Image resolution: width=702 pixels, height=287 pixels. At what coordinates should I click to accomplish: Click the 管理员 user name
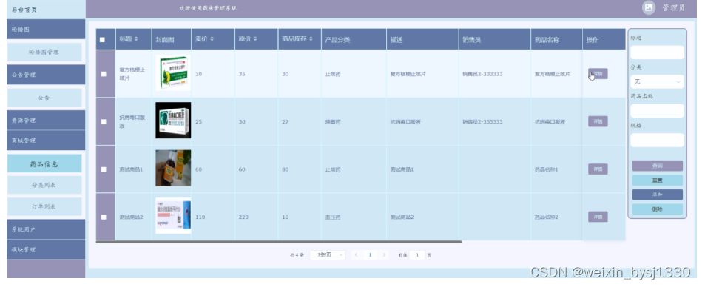point(674,7)
